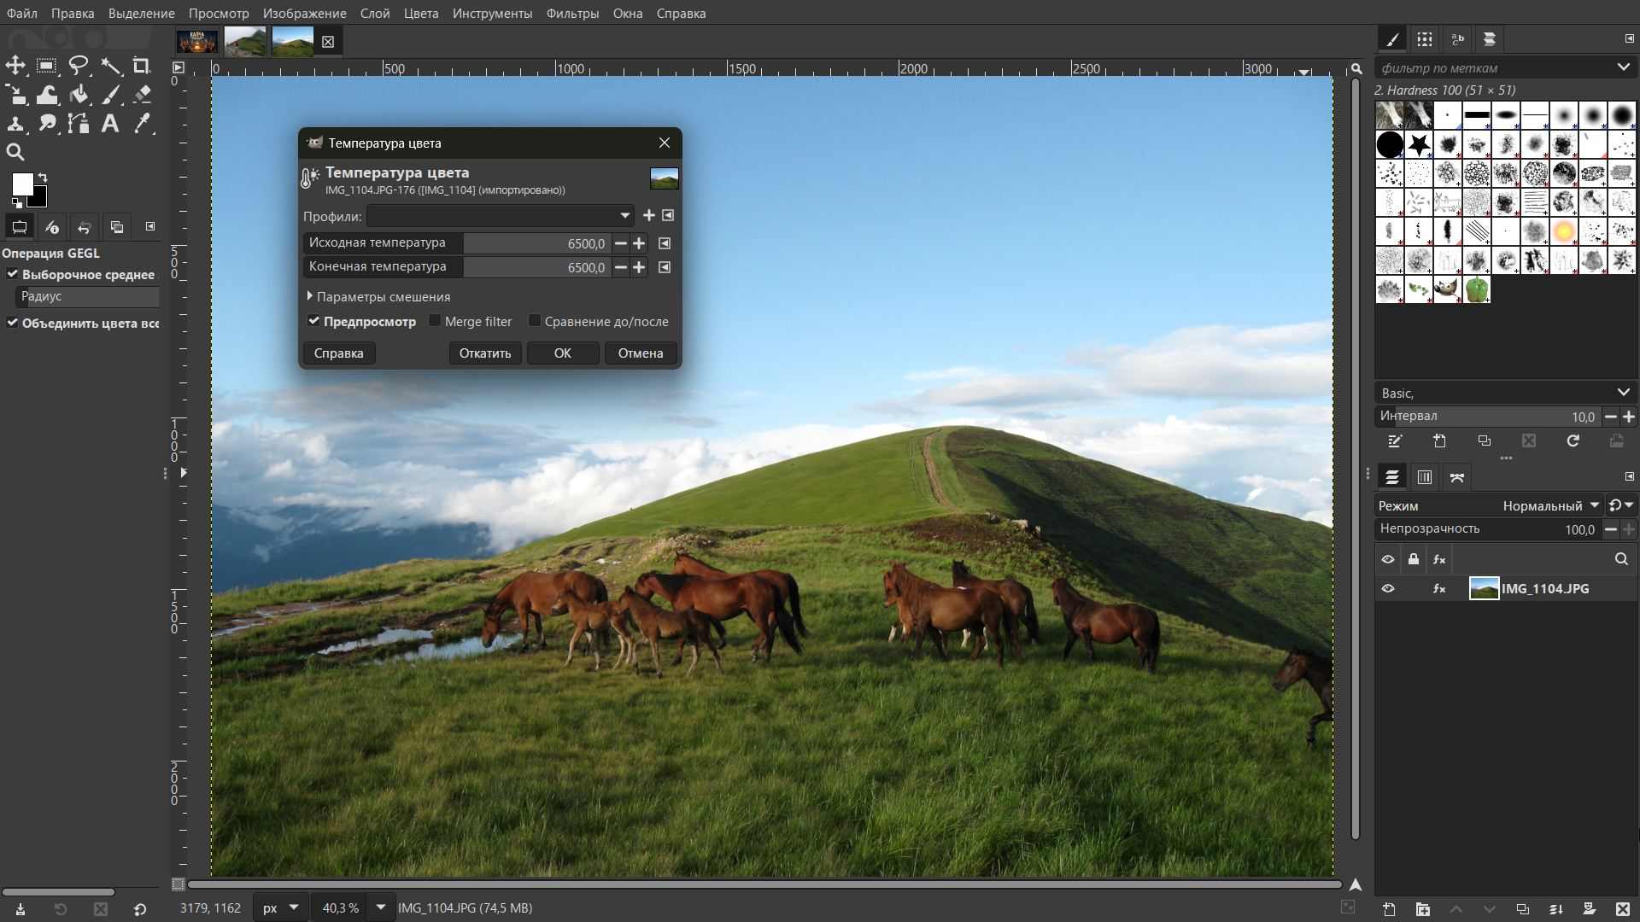This screenshot has height=922, width=1640.
Task: Uncheck the Предпросмотр checkbox in the dialog
Action: (x=313, y=321)
